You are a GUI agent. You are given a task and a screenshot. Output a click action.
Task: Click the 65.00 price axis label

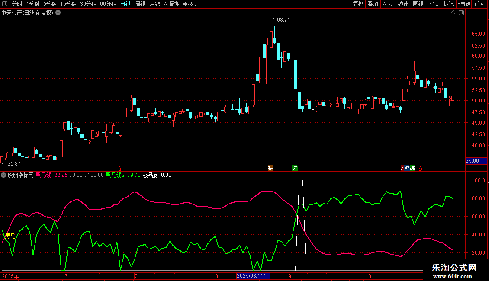[478, 34]
